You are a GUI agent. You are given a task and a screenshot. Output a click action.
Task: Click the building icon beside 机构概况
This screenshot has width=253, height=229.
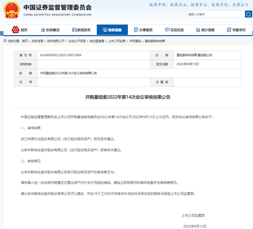pyautogui.click(x=43, y=30)
